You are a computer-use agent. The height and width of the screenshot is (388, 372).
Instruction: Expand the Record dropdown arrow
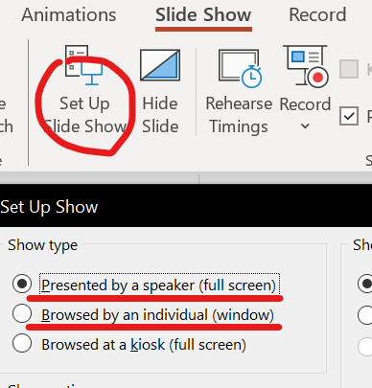[305, 126]
